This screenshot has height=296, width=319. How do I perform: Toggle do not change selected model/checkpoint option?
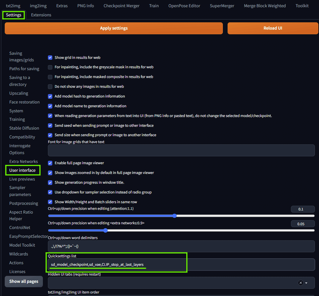(50, 116)
